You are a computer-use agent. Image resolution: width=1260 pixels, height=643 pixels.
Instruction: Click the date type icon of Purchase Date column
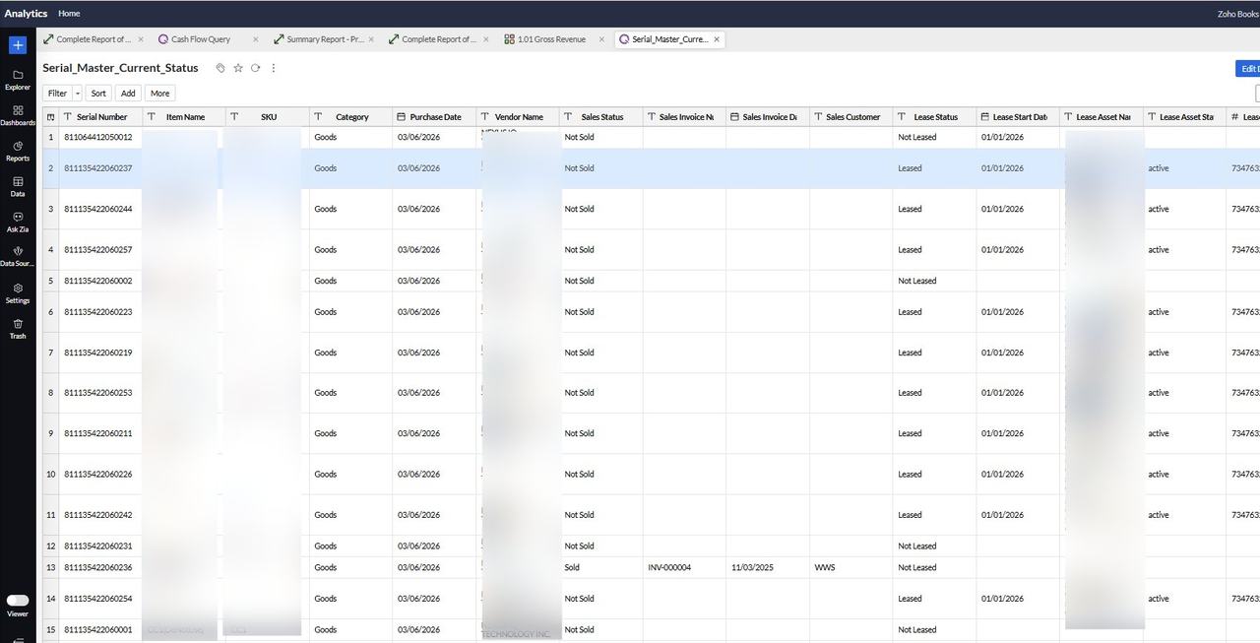tap(402, 116)
